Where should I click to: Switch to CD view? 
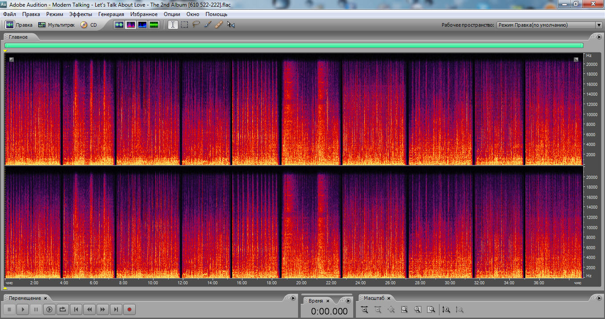89,25
